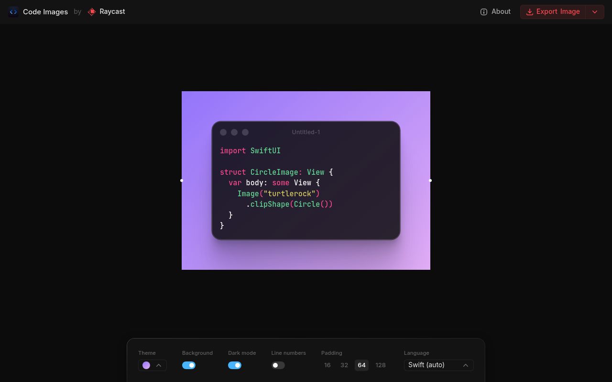
Task: Click the purple theme color swatch
Action: point(146,365)
